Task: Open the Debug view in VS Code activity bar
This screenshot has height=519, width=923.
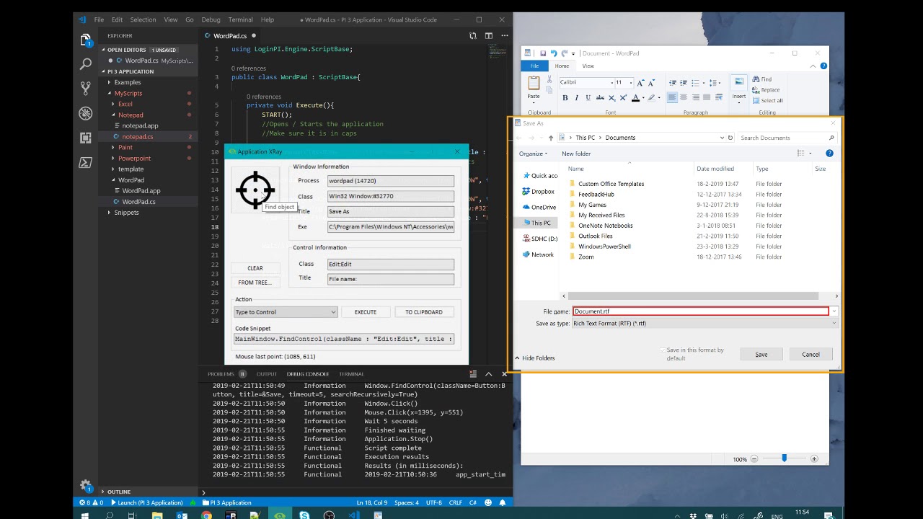Action: tap(86, 113)
